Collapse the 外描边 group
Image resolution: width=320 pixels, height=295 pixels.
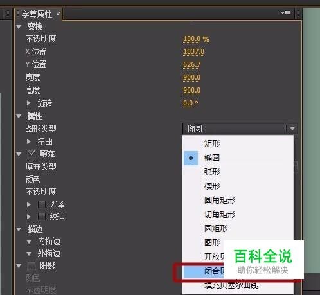[x=29, y=254]
